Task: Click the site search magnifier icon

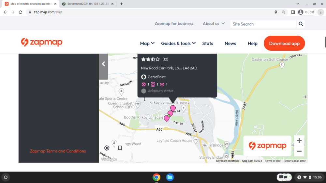Action: point(301,24)
